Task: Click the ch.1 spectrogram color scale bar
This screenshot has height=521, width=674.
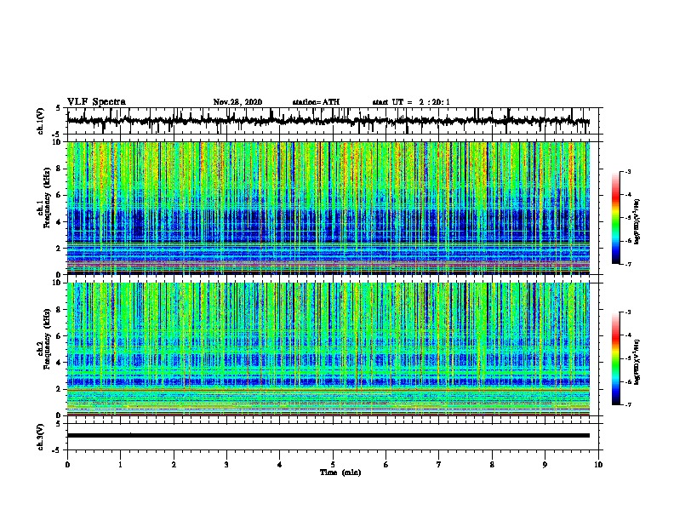Action: pos(616,218)
